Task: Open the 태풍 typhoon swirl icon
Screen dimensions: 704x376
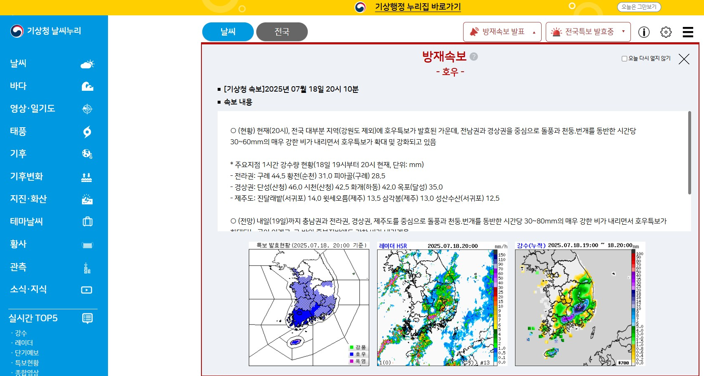Action: pyautogui.click(x=87, y=132)
